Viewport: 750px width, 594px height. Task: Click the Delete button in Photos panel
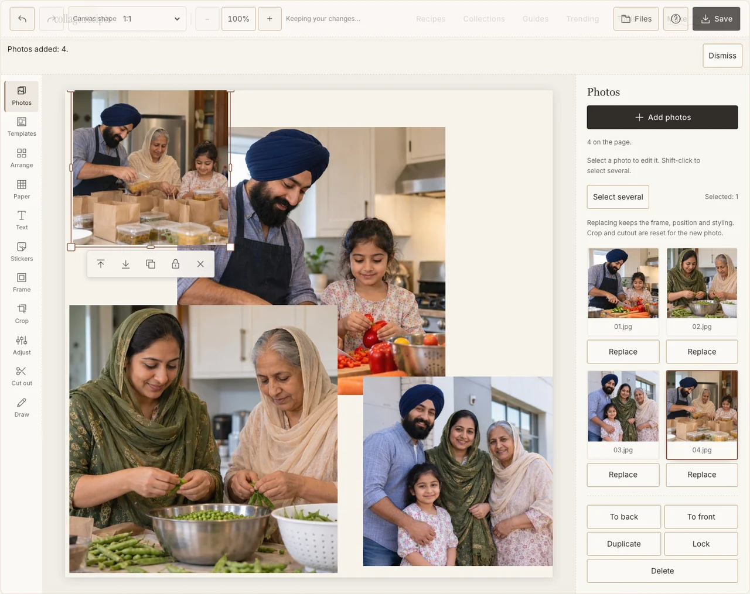point(662,571)
